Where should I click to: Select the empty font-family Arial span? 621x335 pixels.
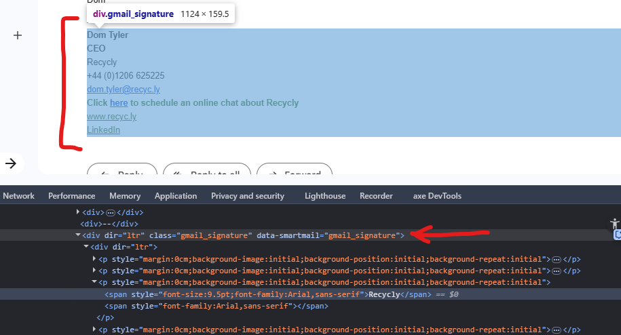[217, 306]
